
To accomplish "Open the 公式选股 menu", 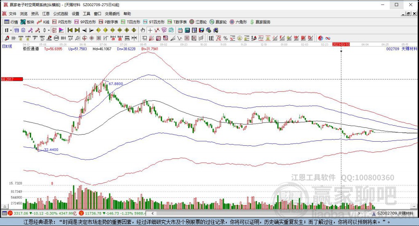I will [61, 14].
